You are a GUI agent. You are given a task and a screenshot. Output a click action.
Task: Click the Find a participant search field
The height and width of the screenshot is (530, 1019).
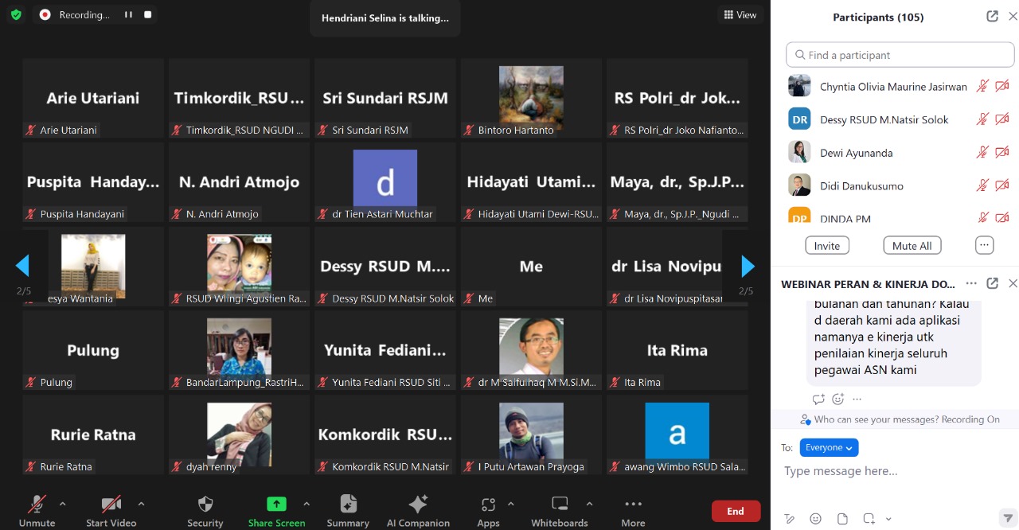[x=900, y=55]
